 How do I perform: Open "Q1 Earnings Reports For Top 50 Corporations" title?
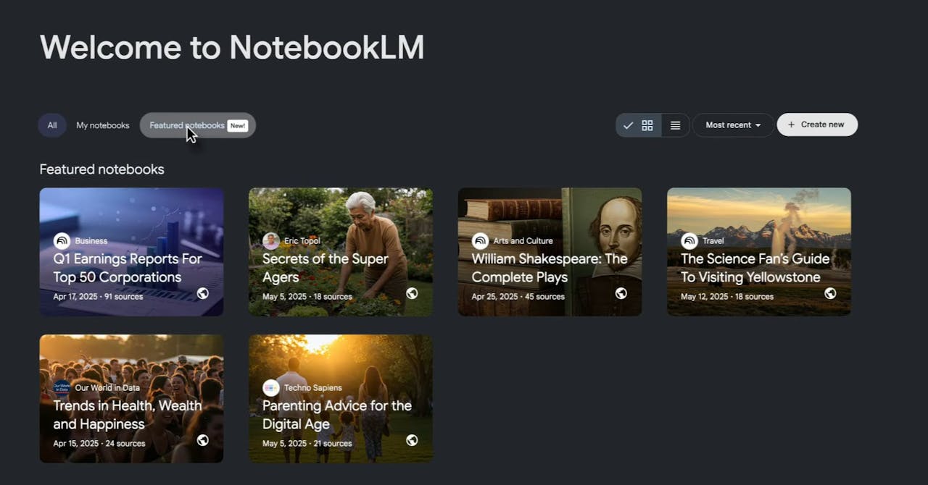tap(128, 268)
